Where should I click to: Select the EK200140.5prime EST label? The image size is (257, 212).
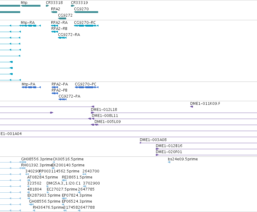pyautogui.click(x=68, y=165)
